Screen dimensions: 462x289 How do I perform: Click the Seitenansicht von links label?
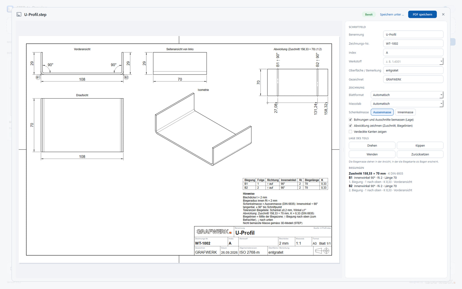(x=180, y=49)
